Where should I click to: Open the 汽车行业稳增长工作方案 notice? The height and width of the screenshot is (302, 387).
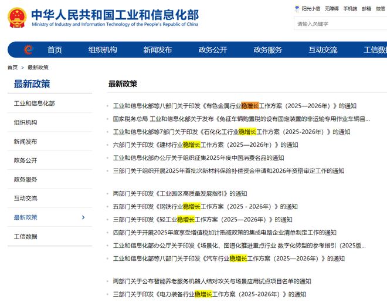click(229, 259)
